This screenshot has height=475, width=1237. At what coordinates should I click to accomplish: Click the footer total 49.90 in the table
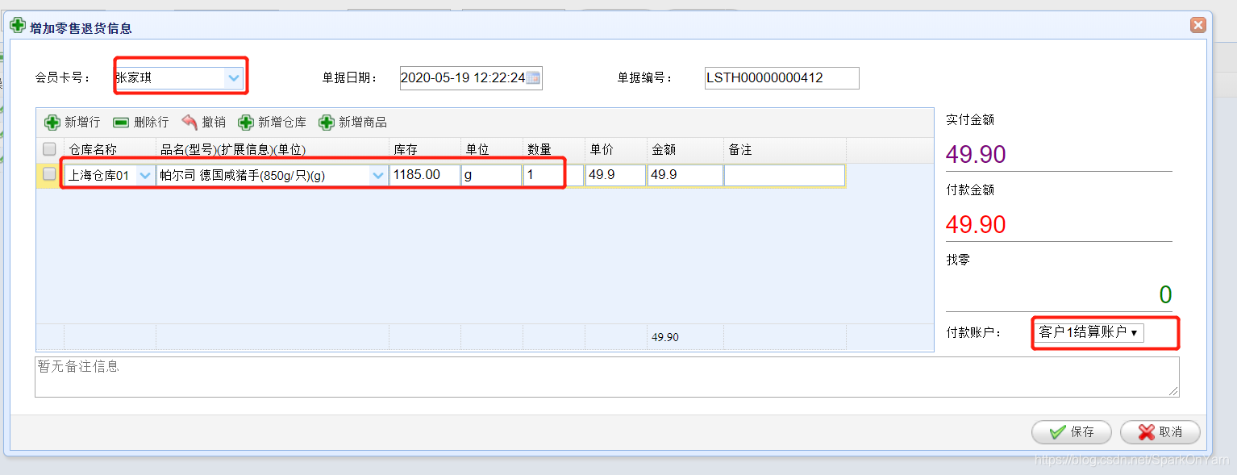pos(665,337)
